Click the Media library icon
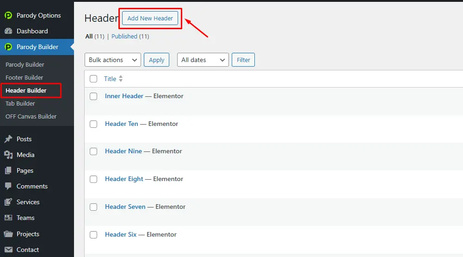The height and width of the screenshot is (257, 463). [8, 155]
